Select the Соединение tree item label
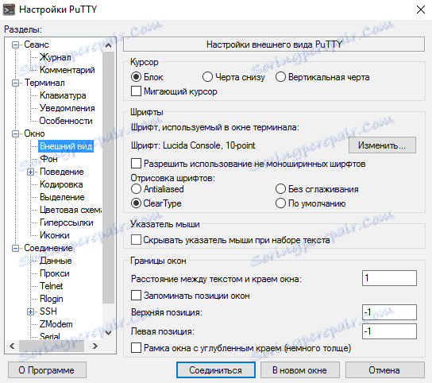Image resolution: width=432 pixels, height=383 pixels. pyautogui.click(x=48, y=248)
